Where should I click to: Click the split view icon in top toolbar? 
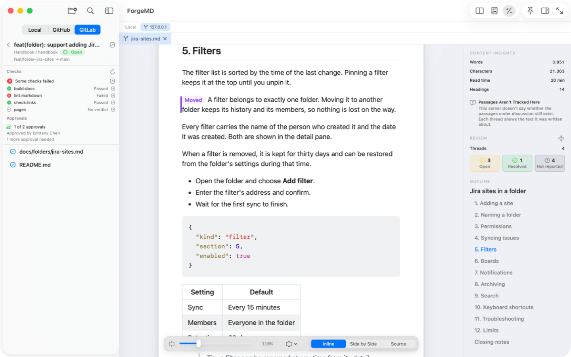click(479, 11)
